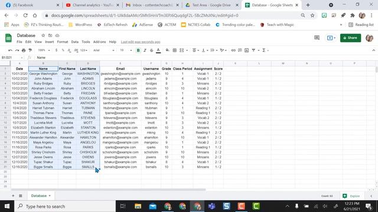
Task: View document cloud status
Action: click(x=57, y=35)
